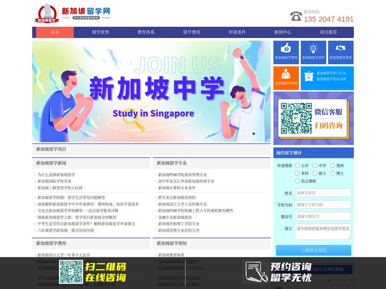Open link 新加坡国立大学一年多少人民币
This screenshot has height=289, width=386.
[63, 255]
